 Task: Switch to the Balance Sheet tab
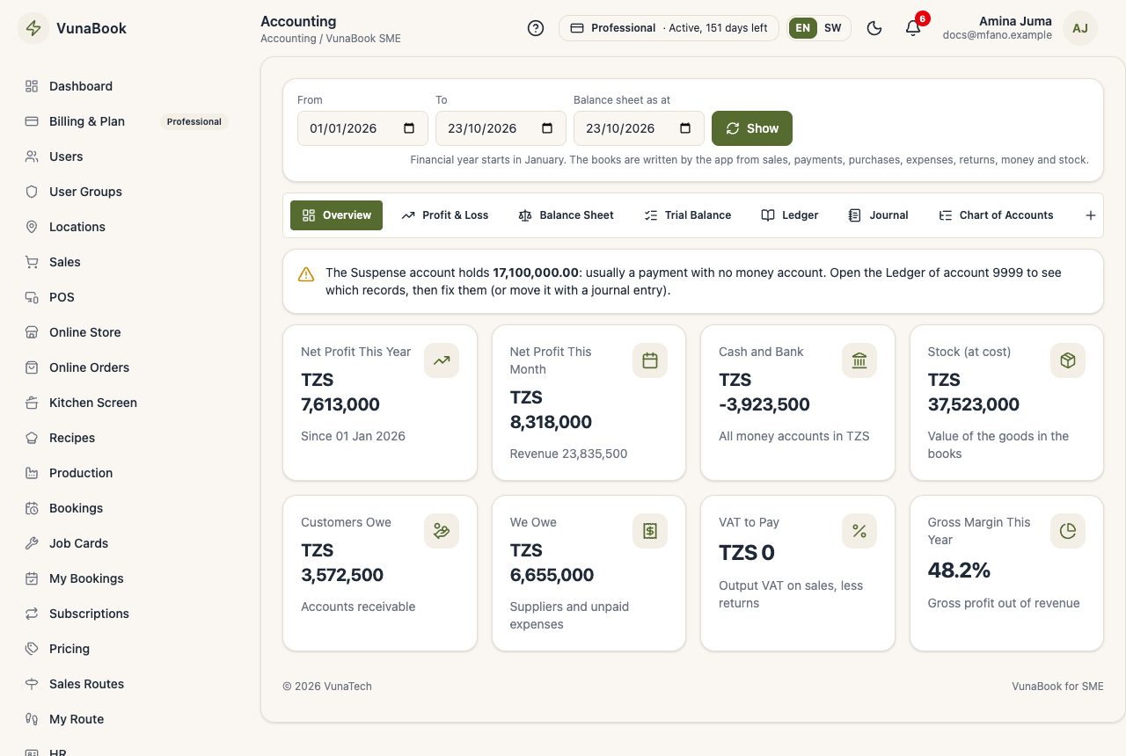click(x=567, y=215)
